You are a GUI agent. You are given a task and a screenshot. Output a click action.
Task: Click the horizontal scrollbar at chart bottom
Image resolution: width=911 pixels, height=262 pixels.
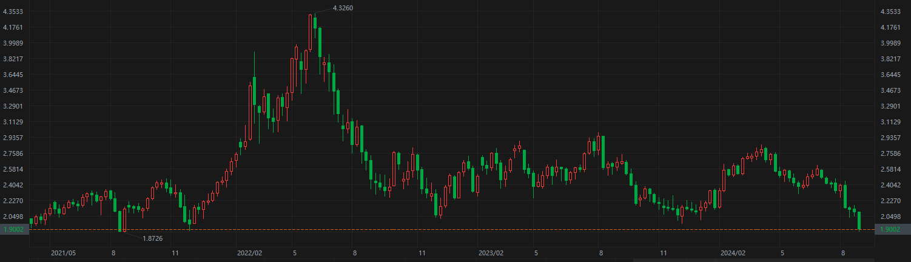752,260
